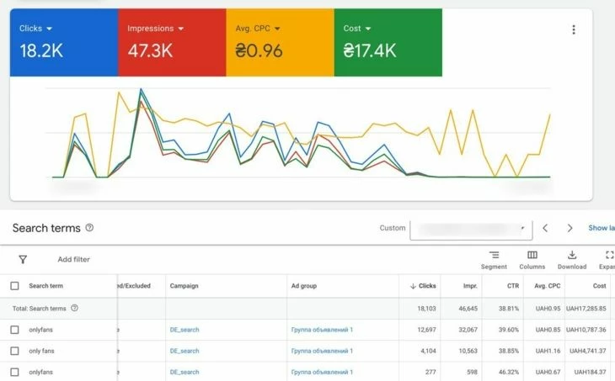Sort by Ad group column header

point(303,286)
